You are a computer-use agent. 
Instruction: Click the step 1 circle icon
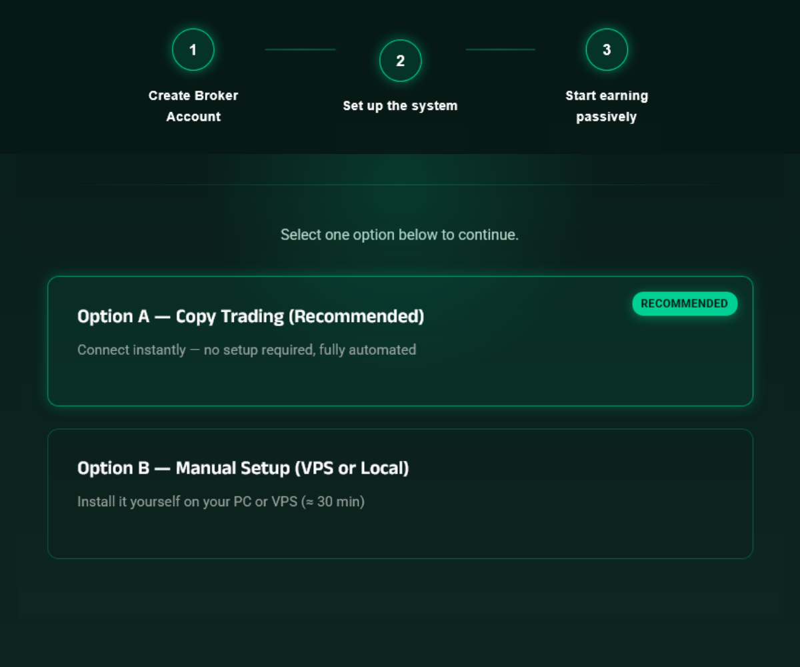pos(193,50)
